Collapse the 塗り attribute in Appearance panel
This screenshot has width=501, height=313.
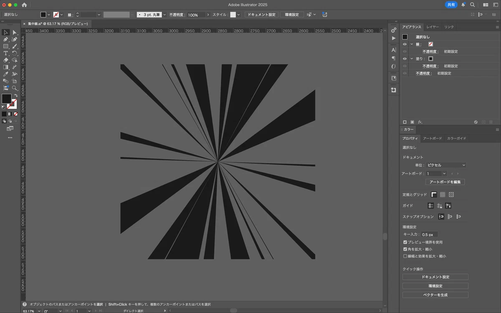[412, 59]
